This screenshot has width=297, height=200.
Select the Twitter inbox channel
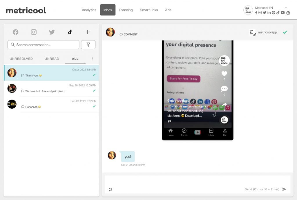[52, 32]
